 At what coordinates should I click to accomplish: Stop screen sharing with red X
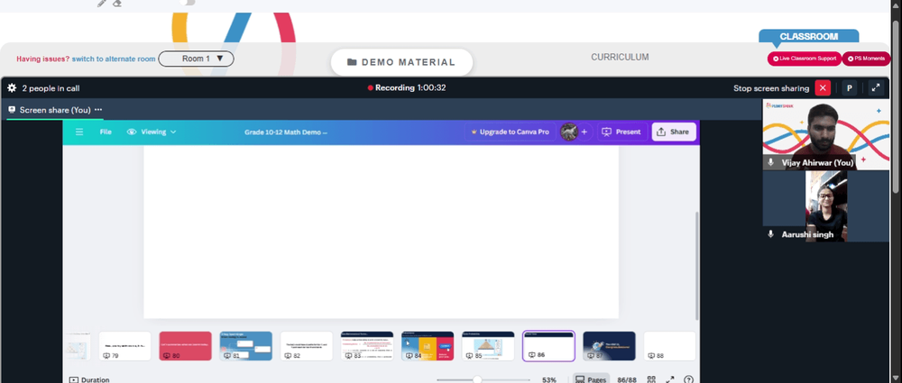click(823, 88)
